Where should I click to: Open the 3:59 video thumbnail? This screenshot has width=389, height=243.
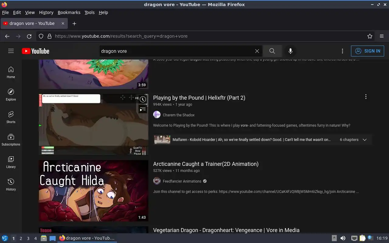(x=94, y=74)
